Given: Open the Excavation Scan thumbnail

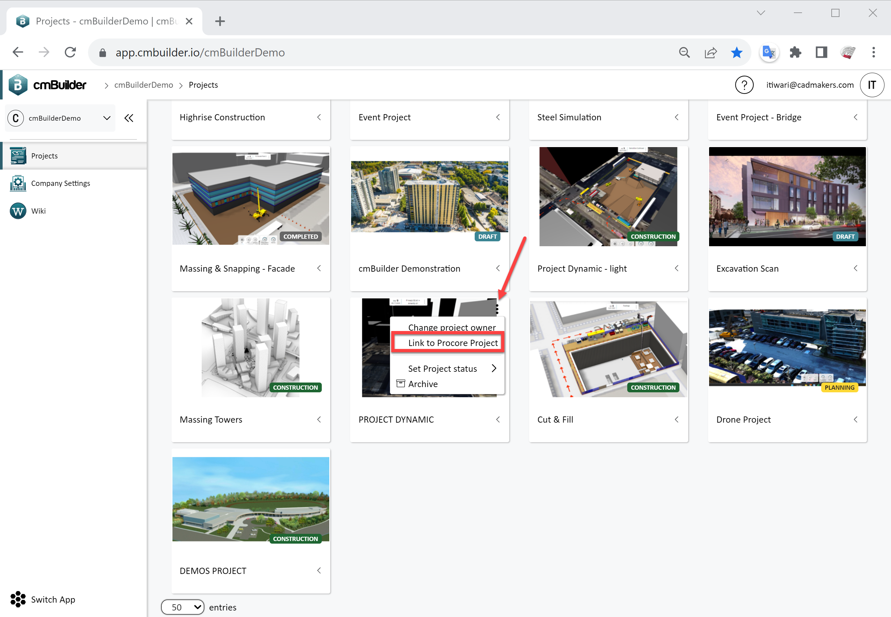Looking at the screenshot, I should click(x=787, y=196).
